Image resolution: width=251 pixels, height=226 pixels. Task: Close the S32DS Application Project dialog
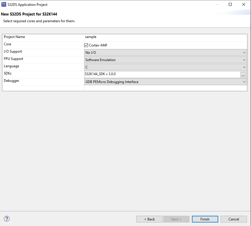(244, 4)
